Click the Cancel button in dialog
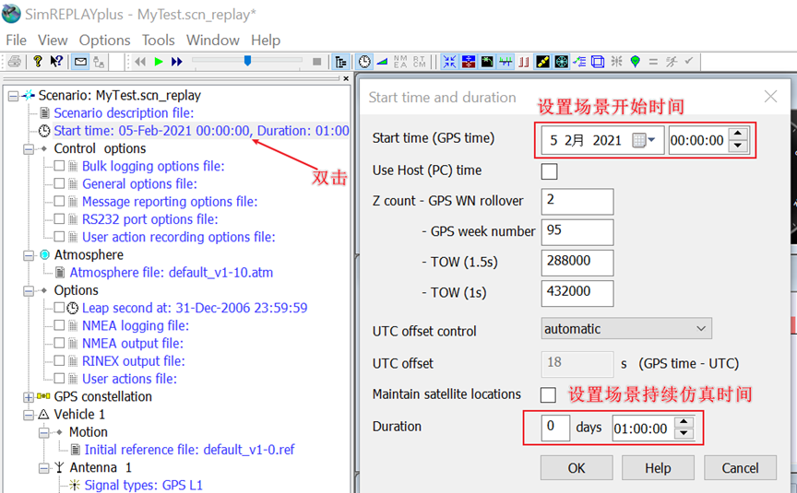Viewport: 797px width, 493px height. tap(740, 468)
